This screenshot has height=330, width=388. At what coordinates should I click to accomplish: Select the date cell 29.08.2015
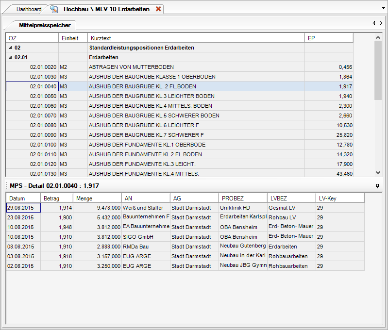23,208
